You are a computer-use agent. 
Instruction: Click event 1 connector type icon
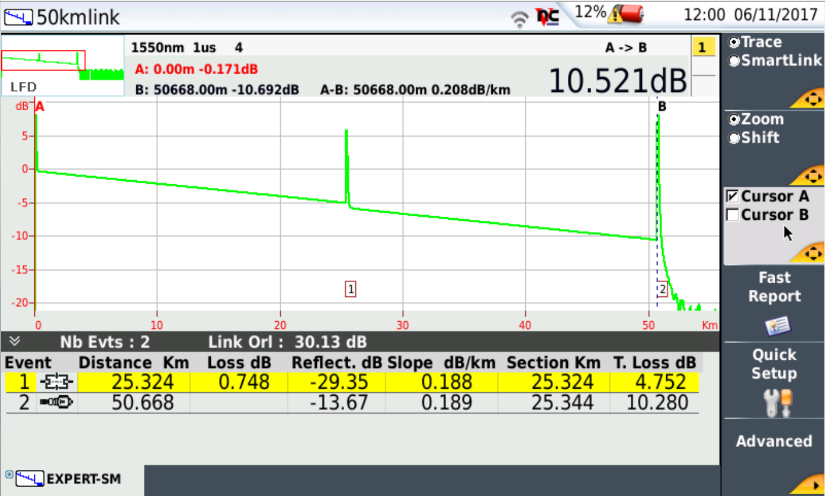(x=56, y=382)
